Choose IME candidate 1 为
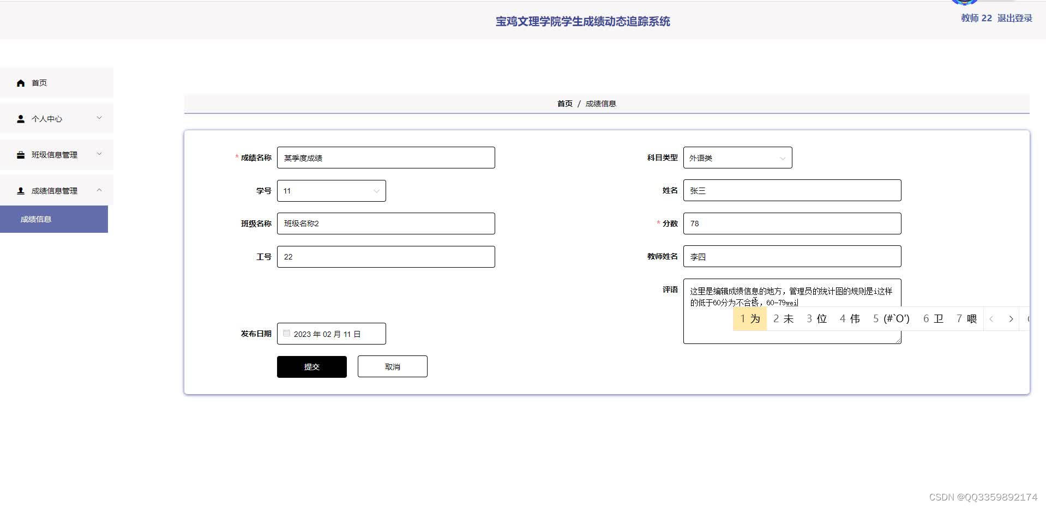 pos(750,319)
